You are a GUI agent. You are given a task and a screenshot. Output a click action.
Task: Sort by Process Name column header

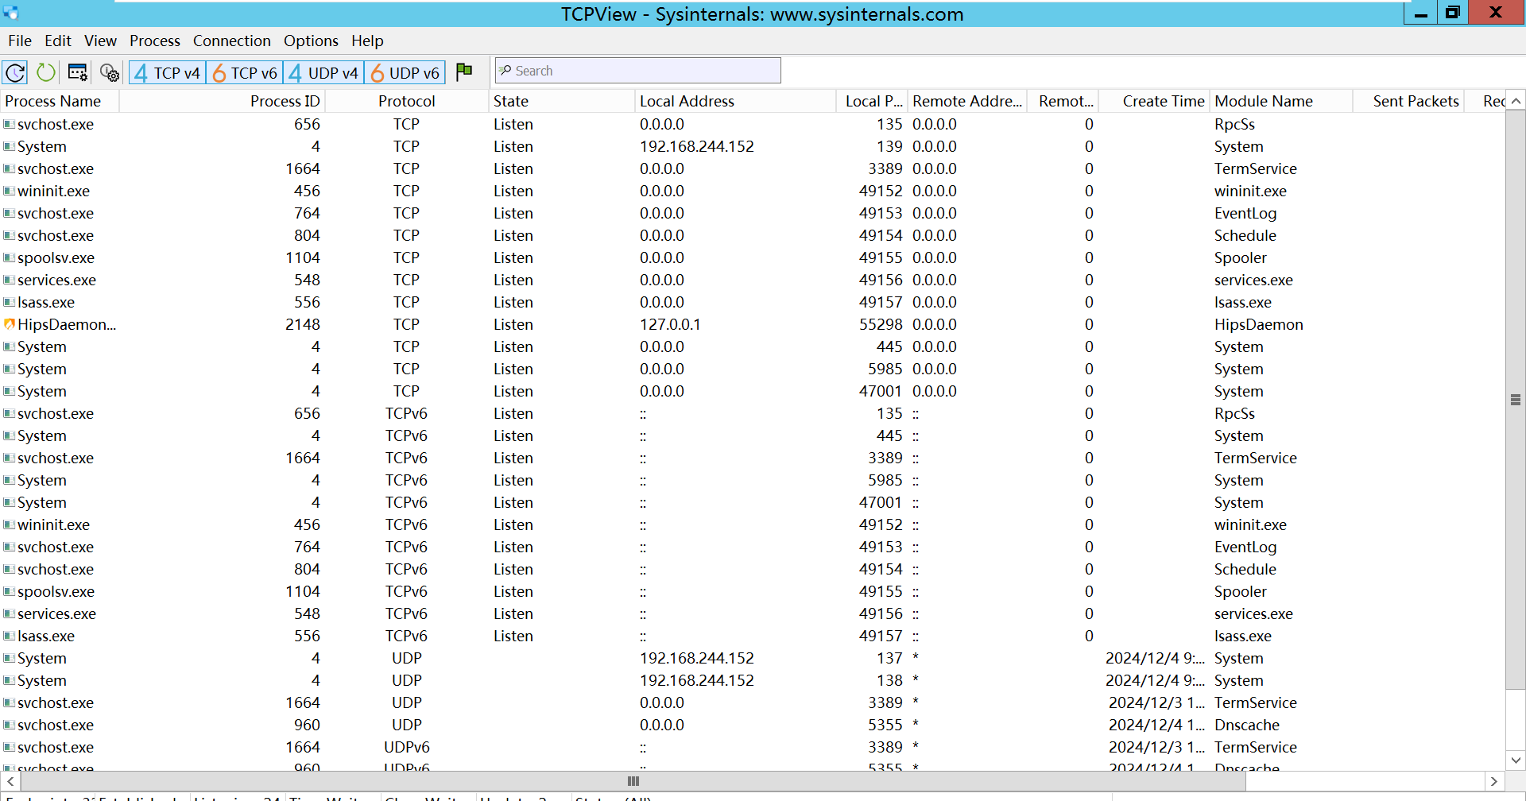click(60, 101)
